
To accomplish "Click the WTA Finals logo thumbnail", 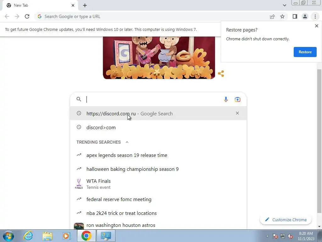I will (79, 184).
